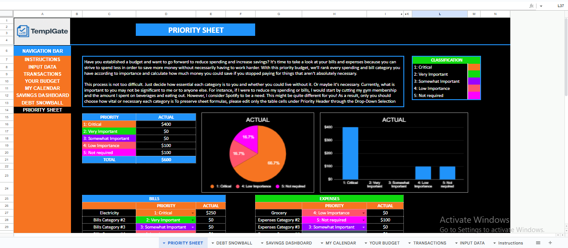Open the PRIORITY SHEET tab menu arrow
The image size is (568, 248).
[x=164, y=243]
